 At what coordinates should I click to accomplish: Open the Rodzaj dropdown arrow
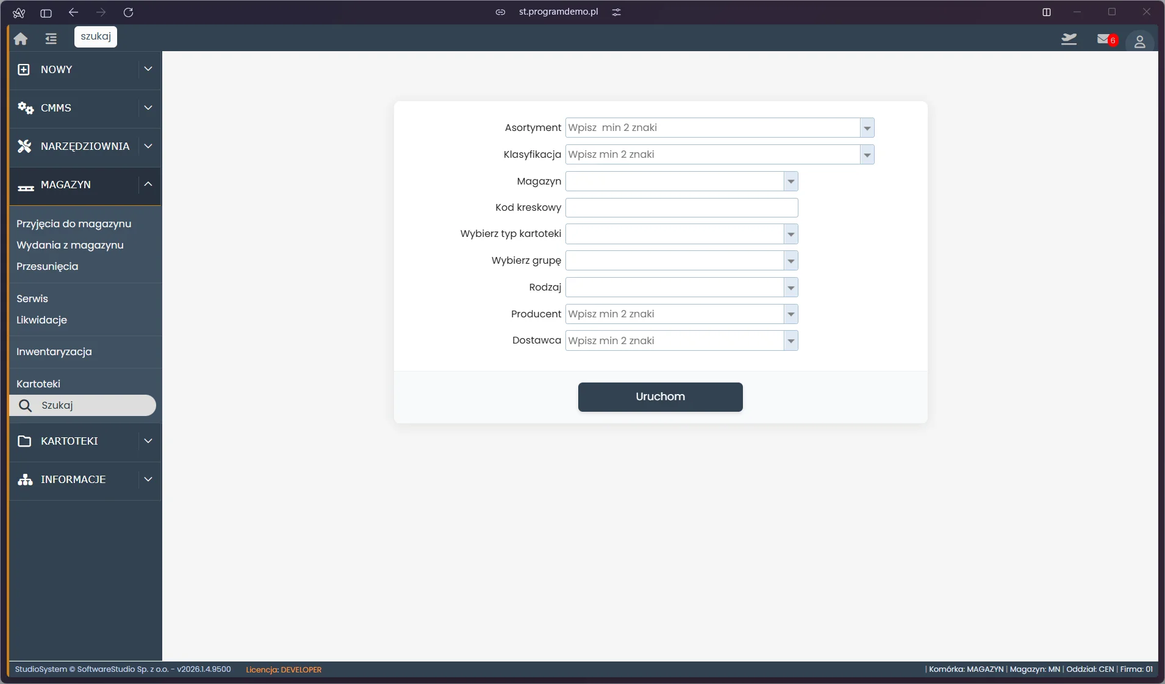(790, 287)
